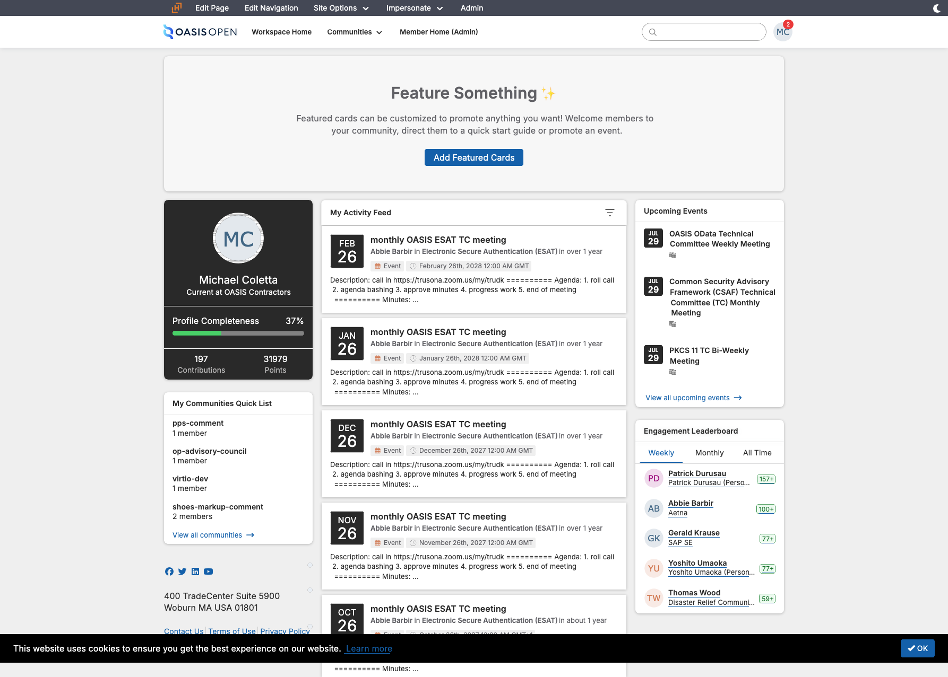Click the NOV 26 date badge
Viewport: 948px width, 677px height.
(347, 528)
